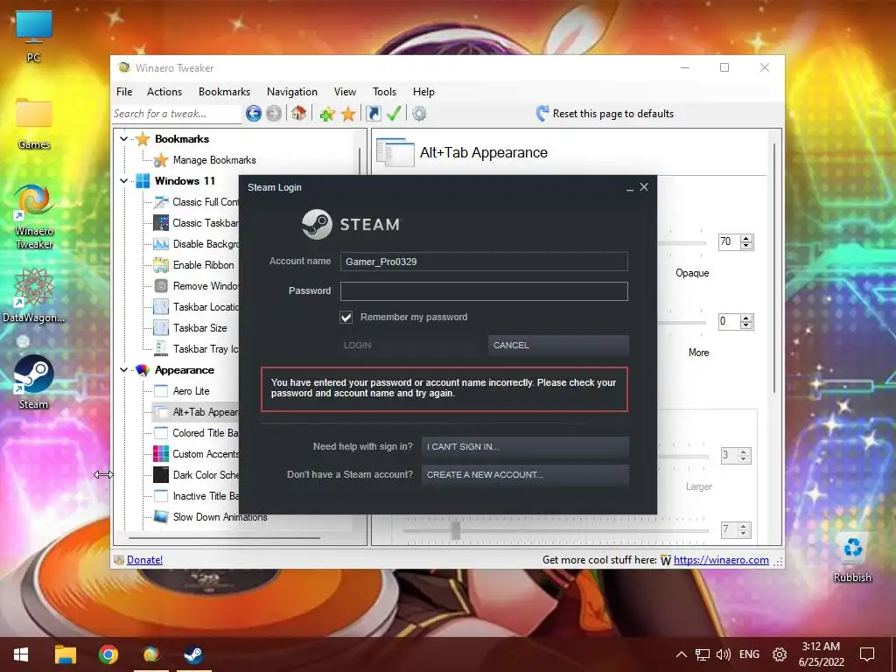
Task: Show hidden tray icons chevron
Action: 681,654
